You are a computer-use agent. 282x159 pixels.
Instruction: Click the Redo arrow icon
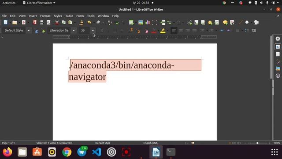point(98,23)
